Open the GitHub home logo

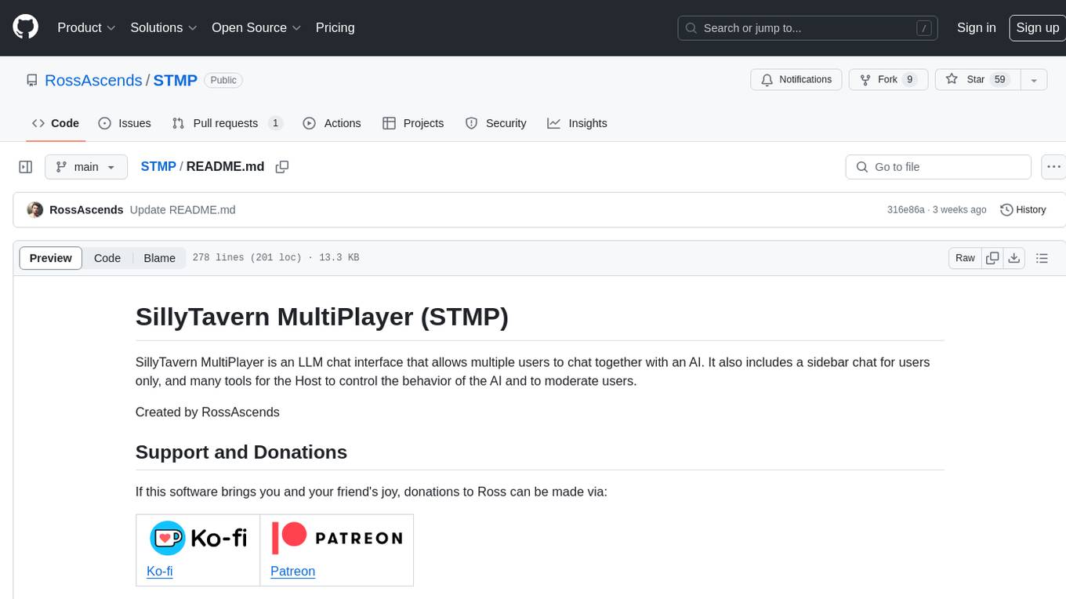25,27
